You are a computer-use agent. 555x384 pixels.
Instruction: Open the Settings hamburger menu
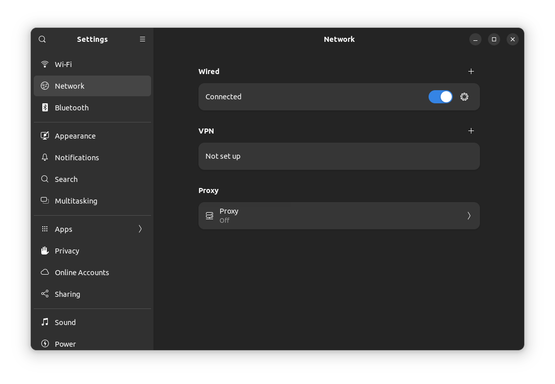143,39
